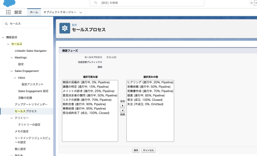Select リスクの排除 (進行中, 70%, Pipeline) value
257x156 pixels.
pos(87,100)
